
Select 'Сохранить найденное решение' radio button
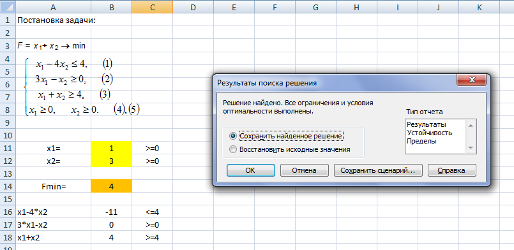tap(233, 135)
